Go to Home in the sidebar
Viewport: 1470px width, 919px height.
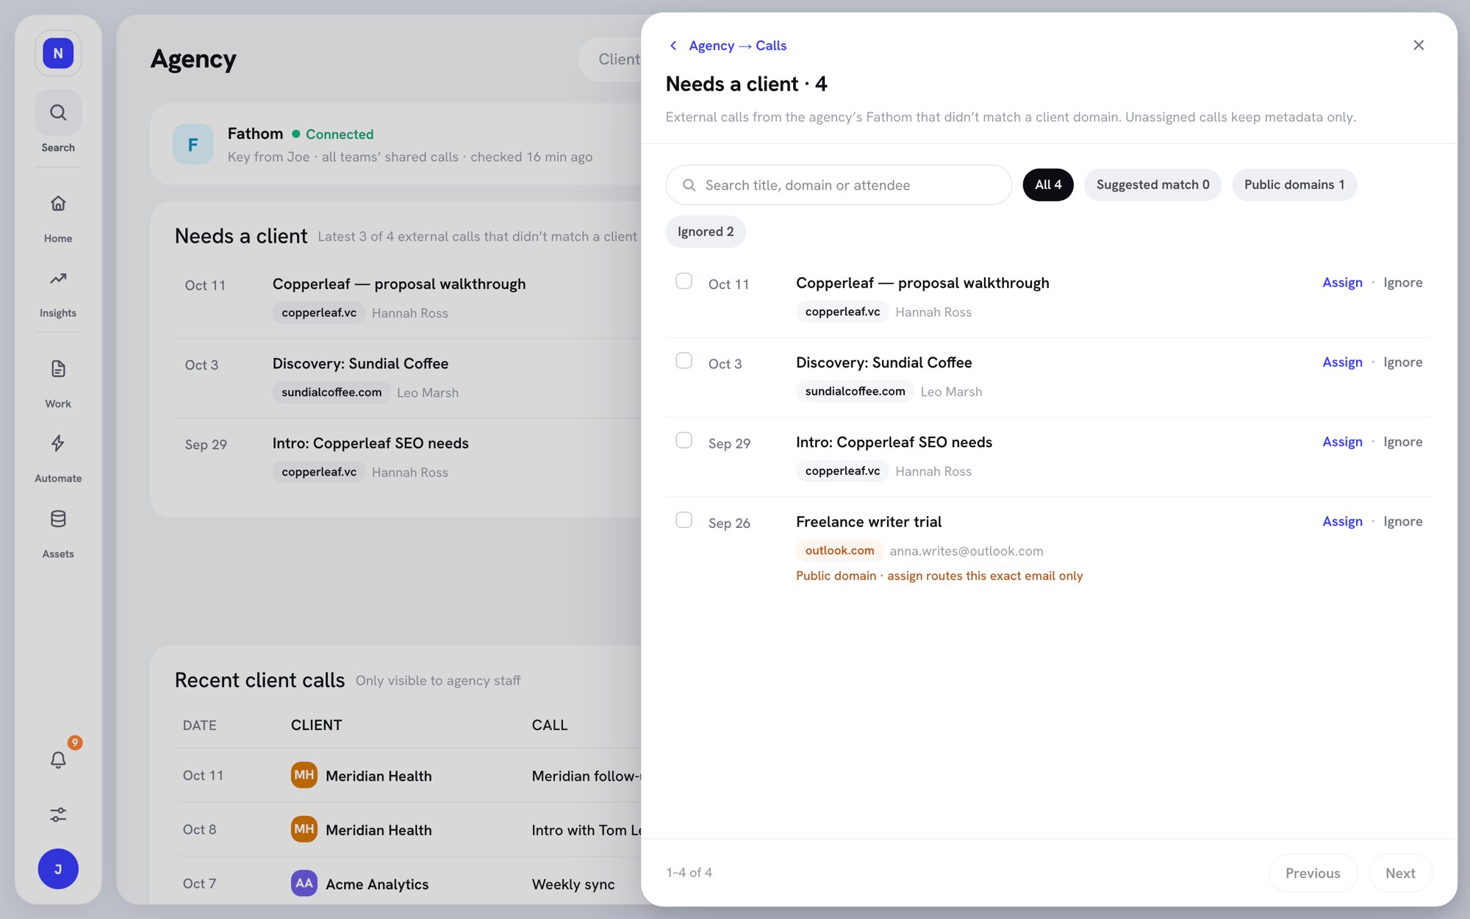click(x=58, y=204)
